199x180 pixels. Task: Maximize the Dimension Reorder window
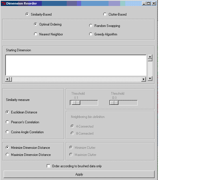click(149, 3)
